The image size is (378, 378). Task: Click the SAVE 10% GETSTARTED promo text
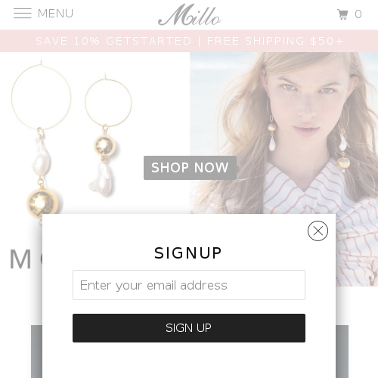[113, 41]
